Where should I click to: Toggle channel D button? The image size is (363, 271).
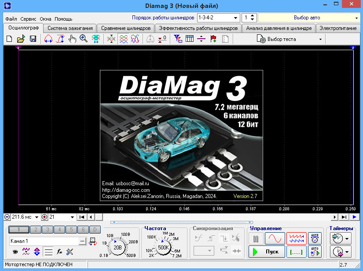point(94,230)
